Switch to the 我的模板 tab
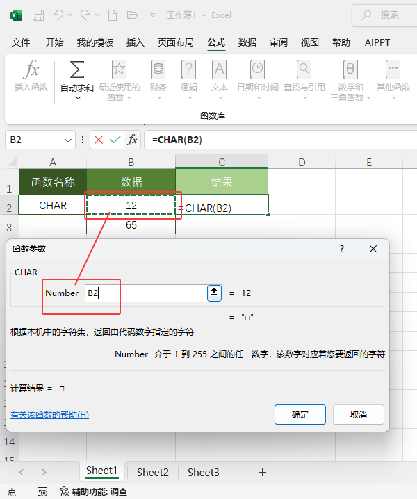Viewport: 417px width, 499px height. pos(95,42)
